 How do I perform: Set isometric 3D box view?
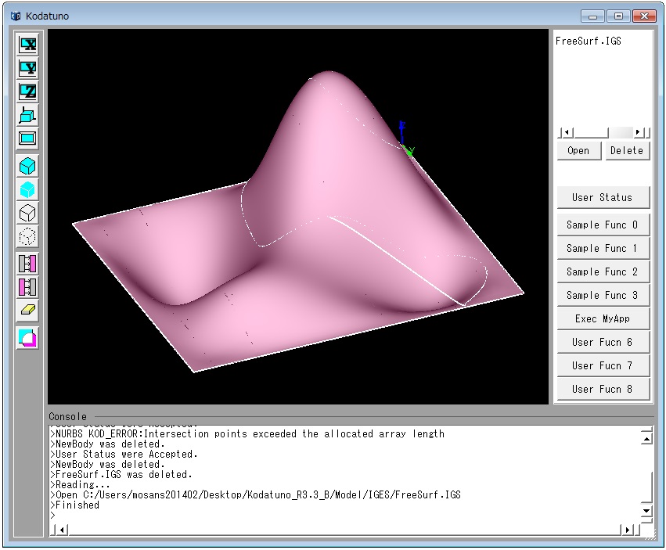click(28, 115)
